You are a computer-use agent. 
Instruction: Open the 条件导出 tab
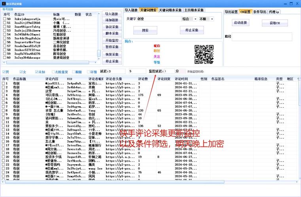260,12
